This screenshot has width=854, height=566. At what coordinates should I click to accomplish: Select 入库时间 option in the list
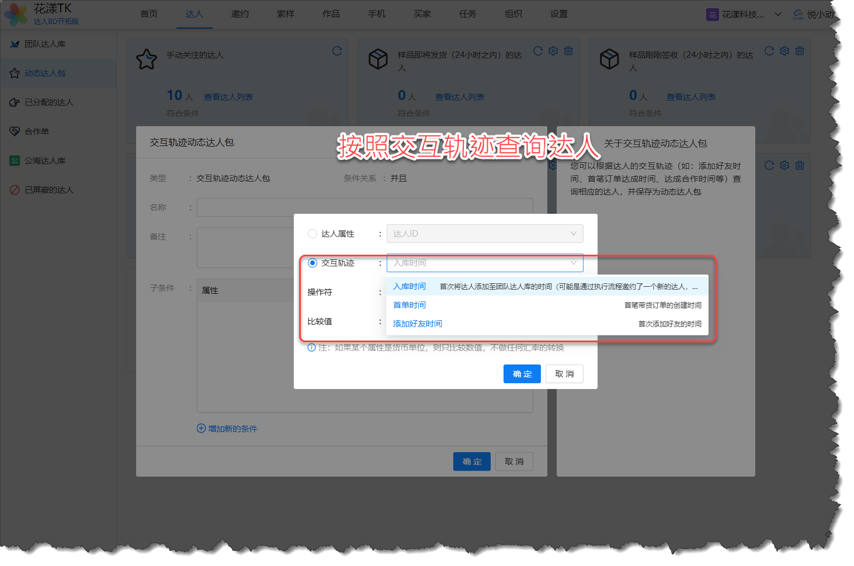tap(409, 286)
